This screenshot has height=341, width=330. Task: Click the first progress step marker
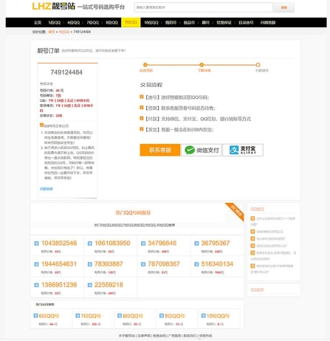click(146, 65)
